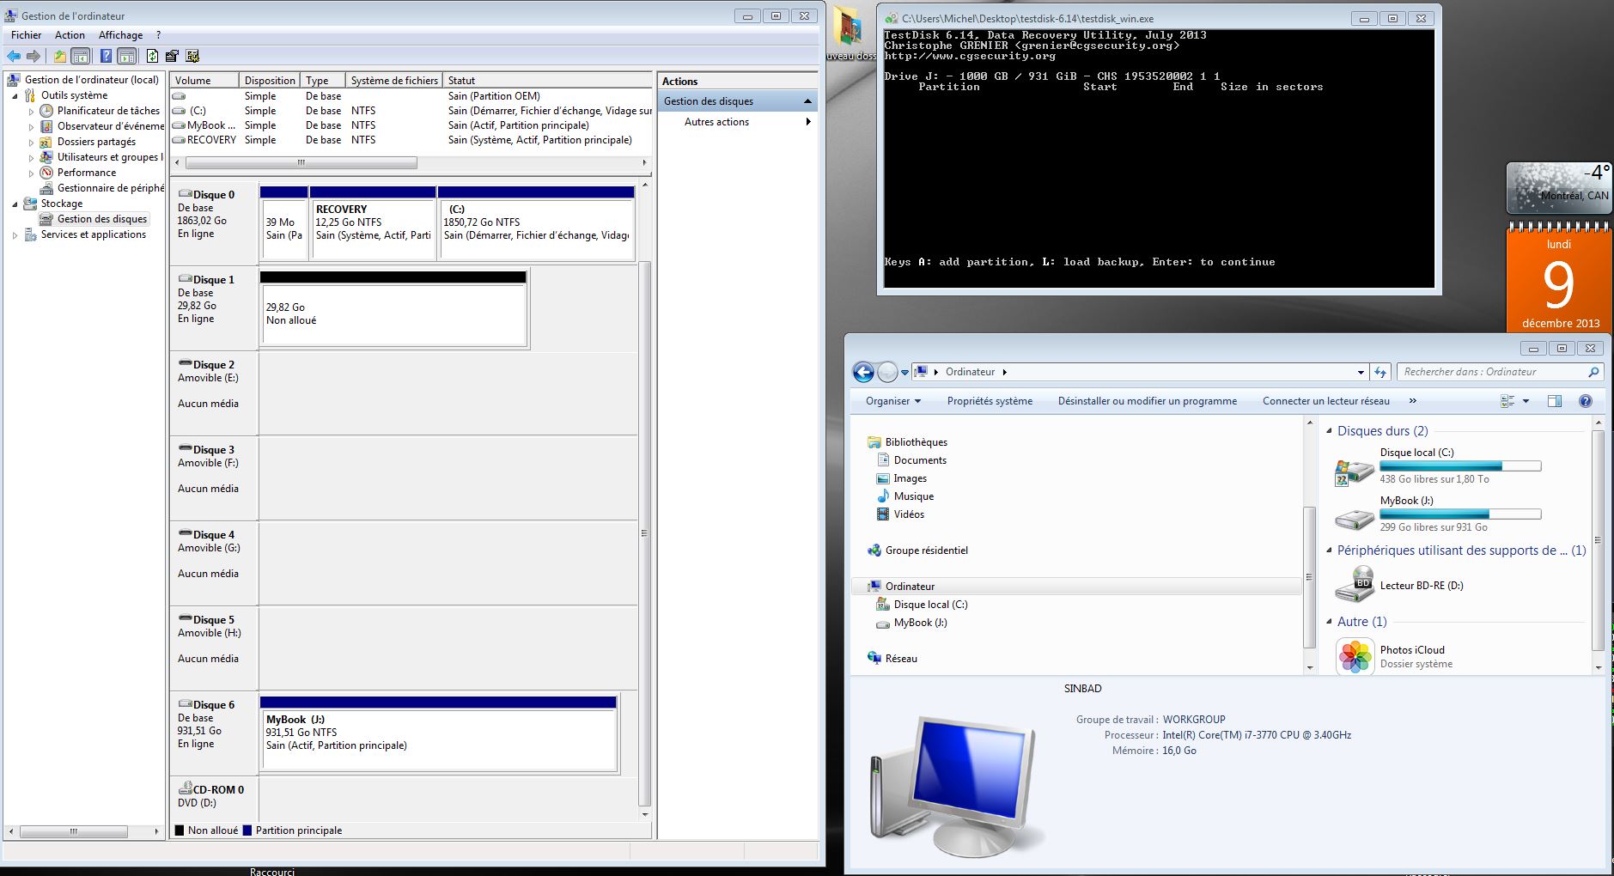Open the Action menu

click(x=70, y=35)
